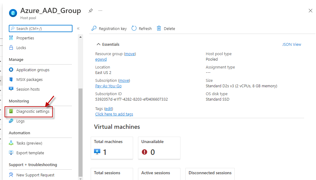Screen dimensions: 316x180
Task: Click the Session hosts monitor icon
Action: (11, 89)
